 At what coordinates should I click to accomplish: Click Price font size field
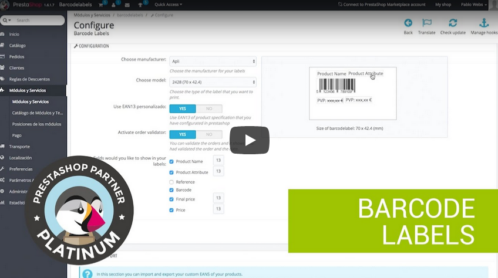pos(218,209)
